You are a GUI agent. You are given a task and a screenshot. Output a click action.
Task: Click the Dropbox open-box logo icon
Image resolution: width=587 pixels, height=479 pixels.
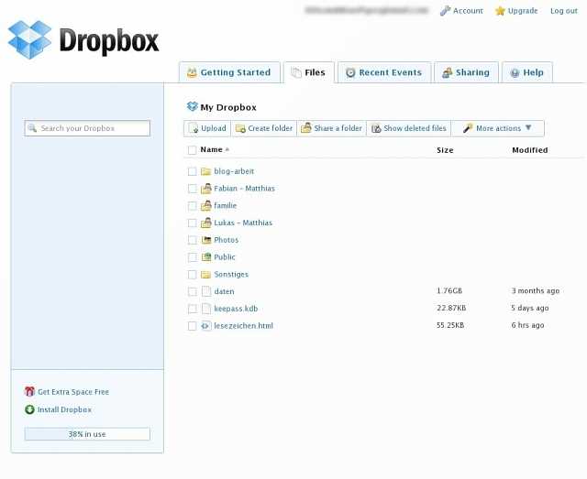[30, 39]
